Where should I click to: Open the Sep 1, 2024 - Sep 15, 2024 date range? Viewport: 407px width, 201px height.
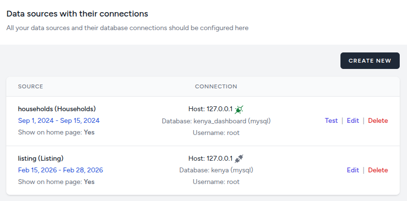pos(59,120)
